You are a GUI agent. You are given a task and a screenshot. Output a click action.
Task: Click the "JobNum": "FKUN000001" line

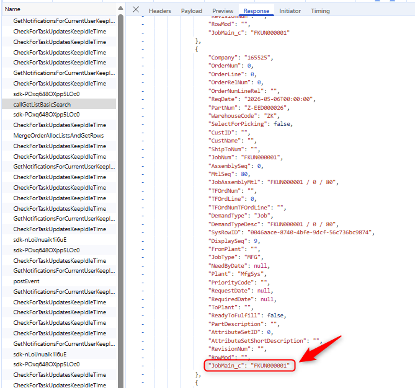coord(246,157)
